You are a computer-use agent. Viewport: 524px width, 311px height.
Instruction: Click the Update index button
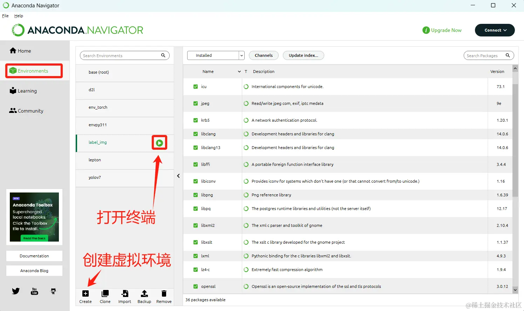[x=303, y=55]
